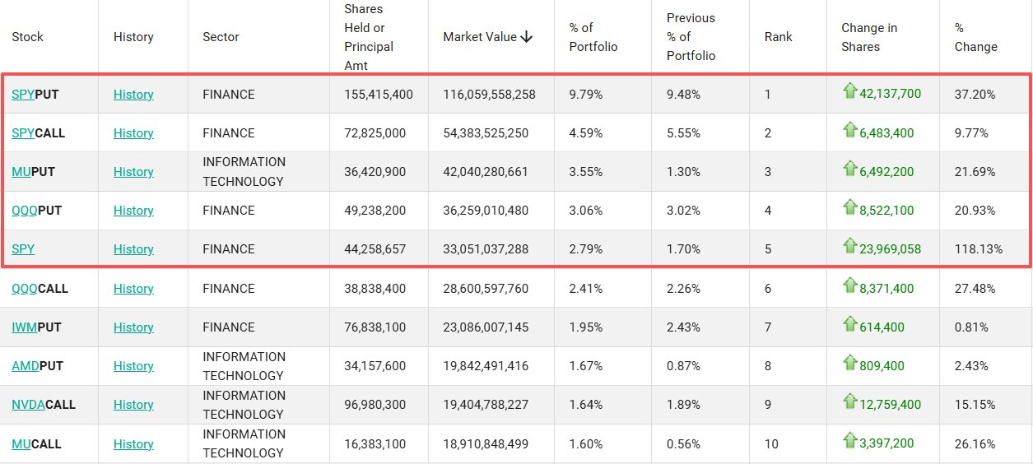View History for QQQPUT
1033x464 pixels.
click(133, 211)
